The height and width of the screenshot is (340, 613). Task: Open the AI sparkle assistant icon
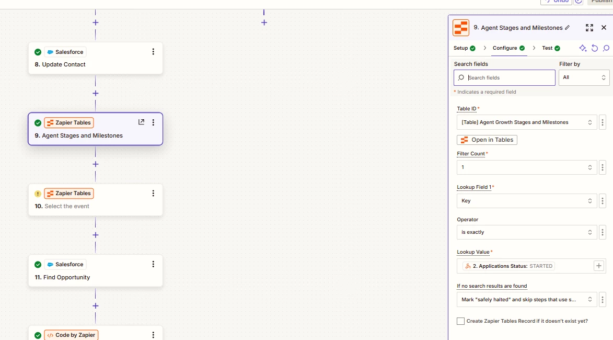point(583,48)
